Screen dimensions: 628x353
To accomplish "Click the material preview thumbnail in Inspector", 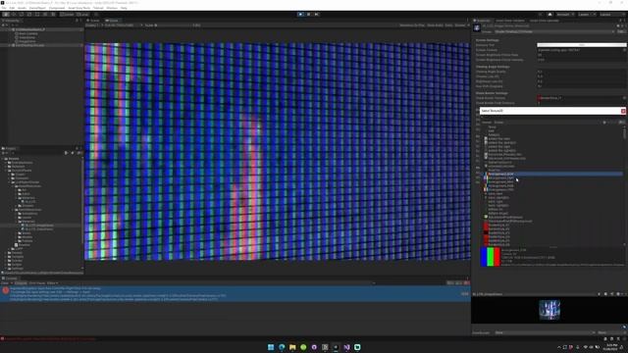I will (549, 310).
